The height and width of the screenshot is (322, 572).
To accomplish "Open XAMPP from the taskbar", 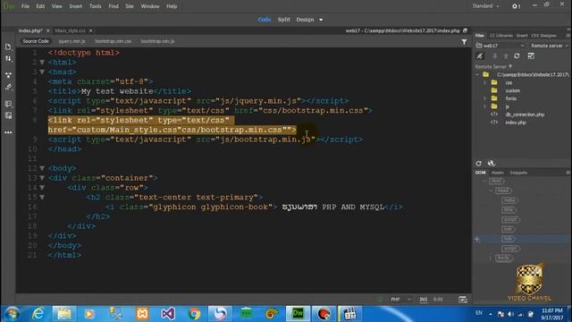I will [142, 314].
